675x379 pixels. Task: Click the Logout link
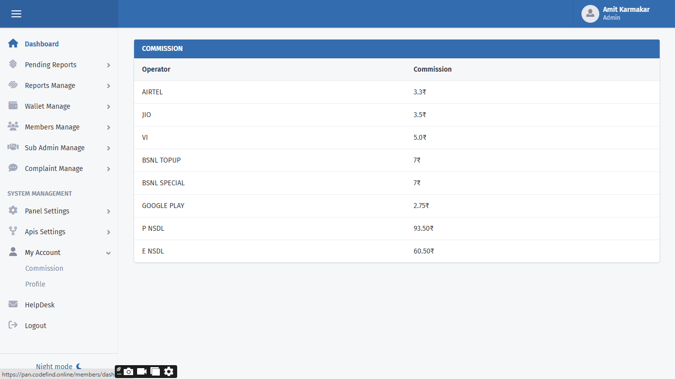(x=36, y=326)
